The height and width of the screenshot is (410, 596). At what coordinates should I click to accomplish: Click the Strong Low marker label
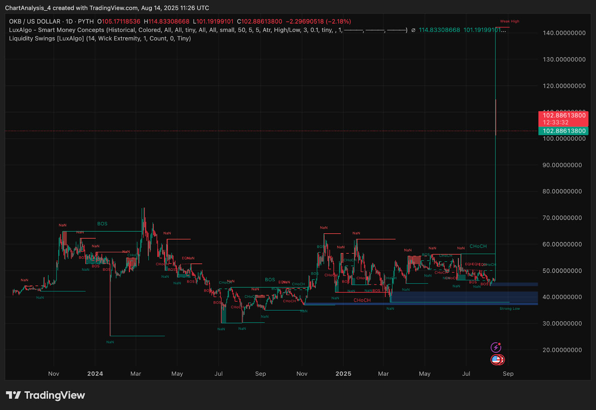[510, 308]
